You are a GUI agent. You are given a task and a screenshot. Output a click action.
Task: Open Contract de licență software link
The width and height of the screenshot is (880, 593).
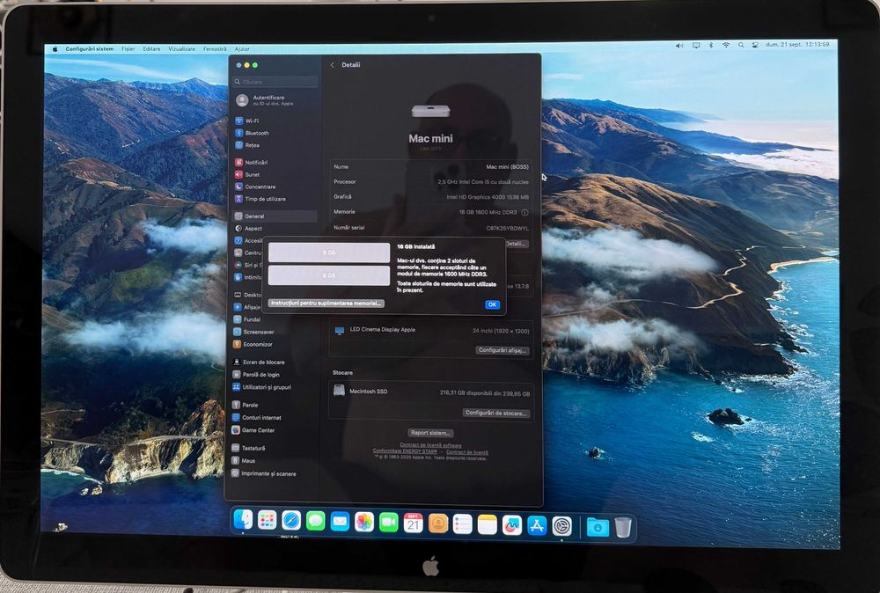tap(430, 445)
